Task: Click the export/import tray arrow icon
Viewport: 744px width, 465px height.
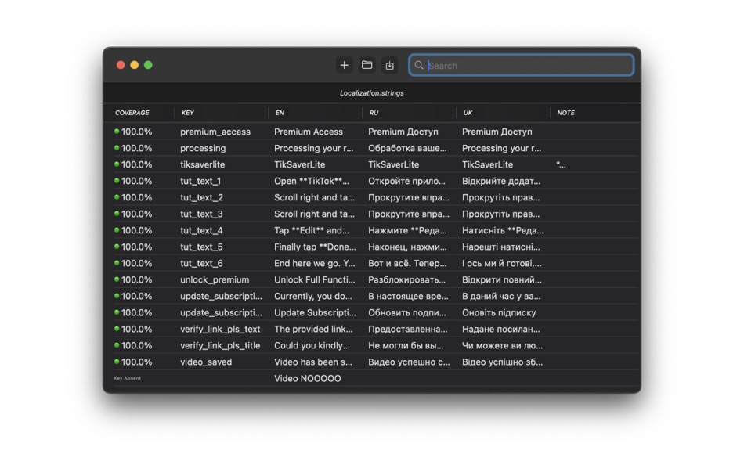Action: coord(389,65)
